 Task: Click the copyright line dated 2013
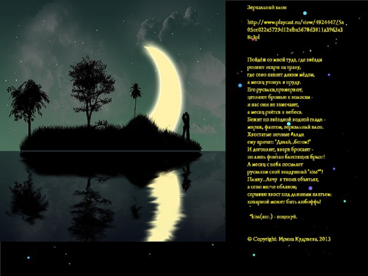(289, 239)
